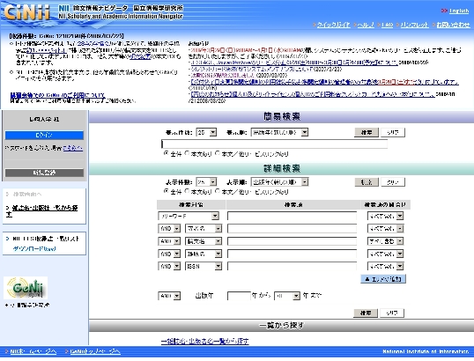
Task: Select full-text or service-link radio under advanced search
Action: point(218,191)
